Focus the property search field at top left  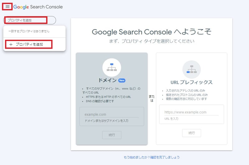30,20
